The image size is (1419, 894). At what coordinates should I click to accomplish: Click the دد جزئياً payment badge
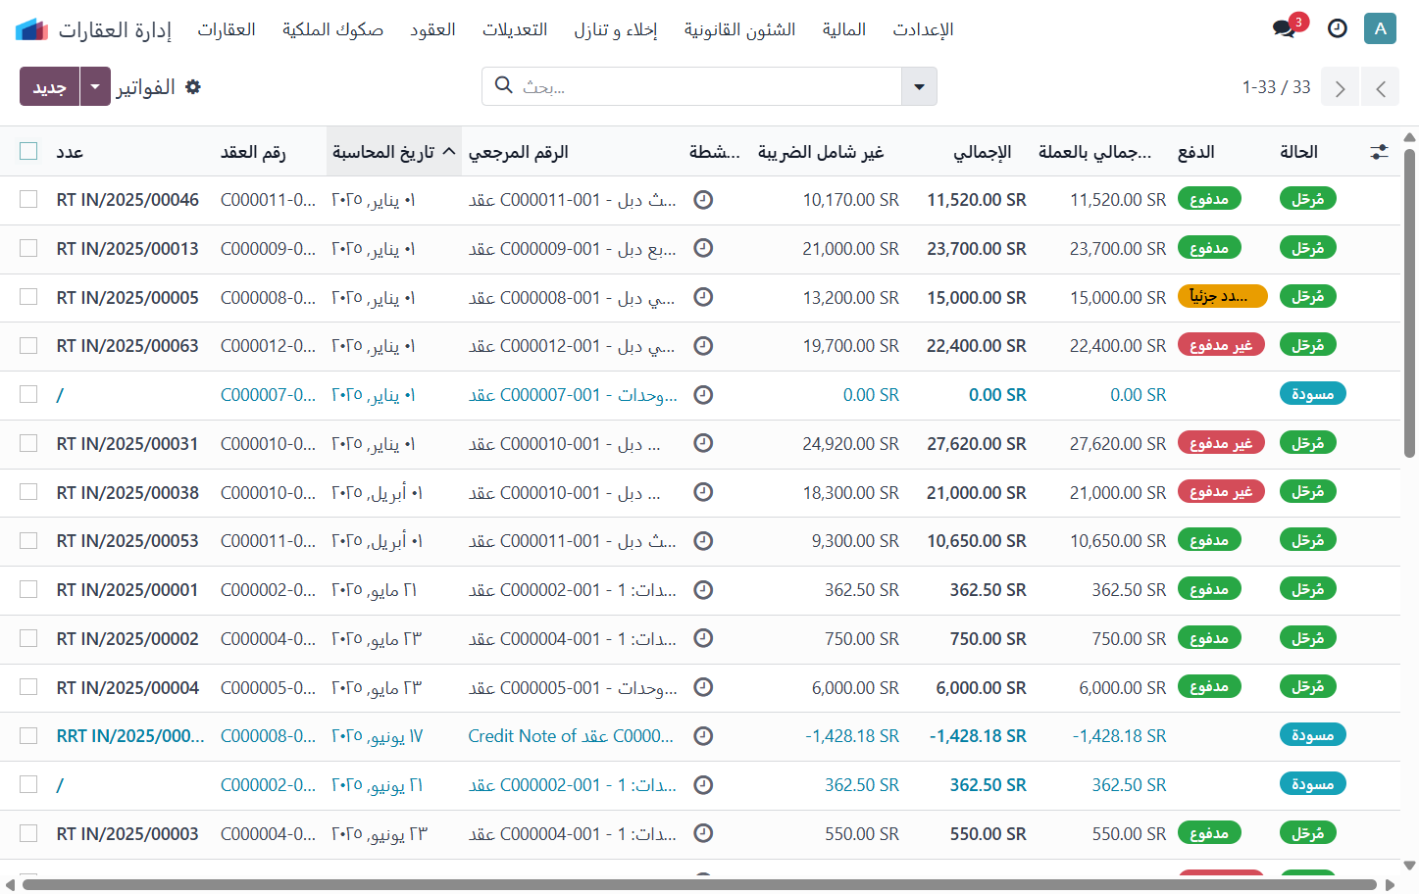click(x=1222, y=296)
